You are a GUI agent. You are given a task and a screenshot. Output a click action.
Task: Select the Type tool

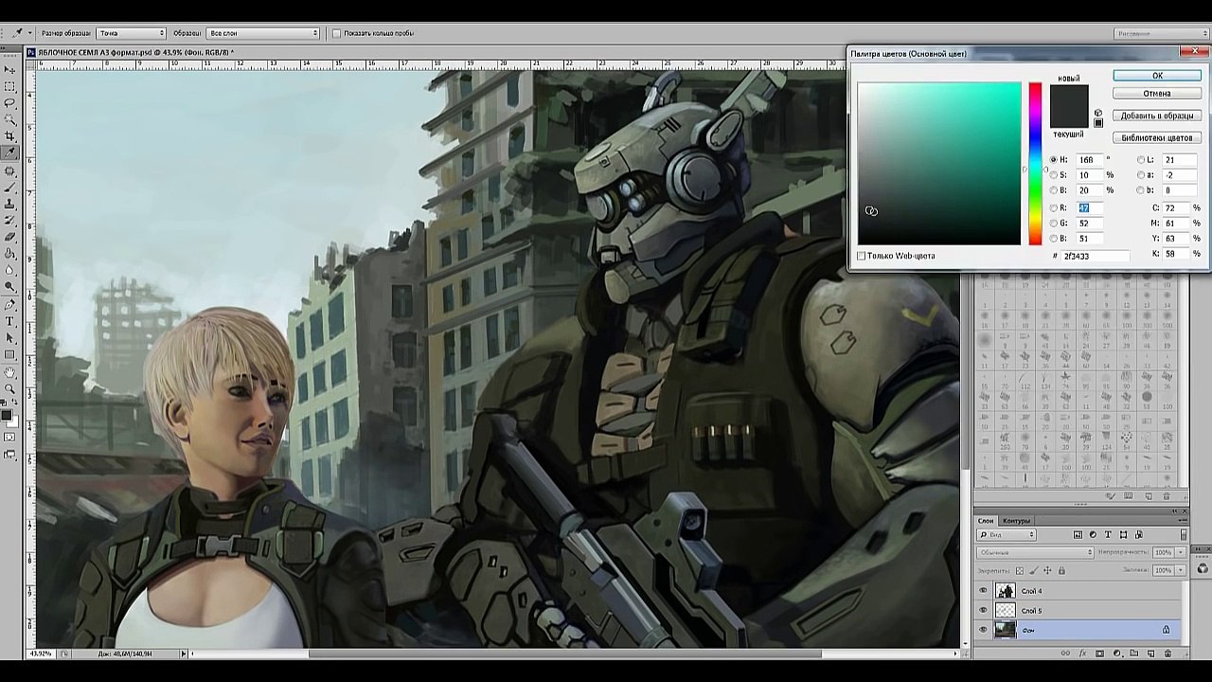(x=10, y=321)
